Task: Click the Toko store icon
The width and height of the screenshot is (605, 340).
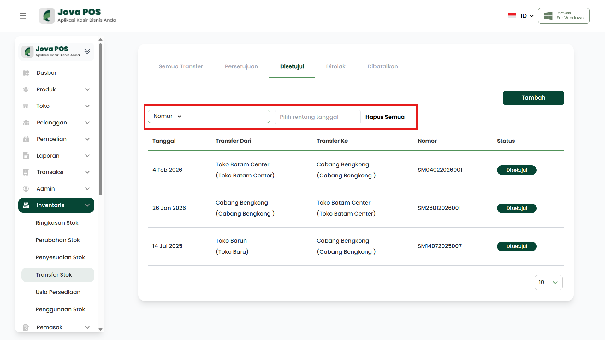Action: (26, 106)
